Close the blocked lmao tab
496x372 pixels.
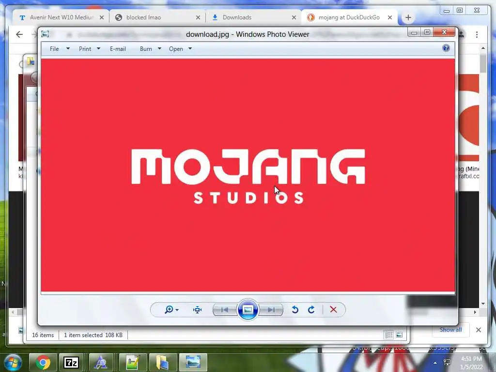[198, 18]
